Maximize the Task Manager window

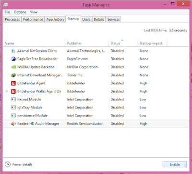(173, 3)
